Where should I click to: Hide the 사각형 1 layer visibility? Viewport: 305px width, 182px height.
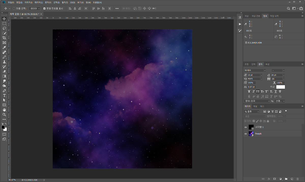point(246,127)
